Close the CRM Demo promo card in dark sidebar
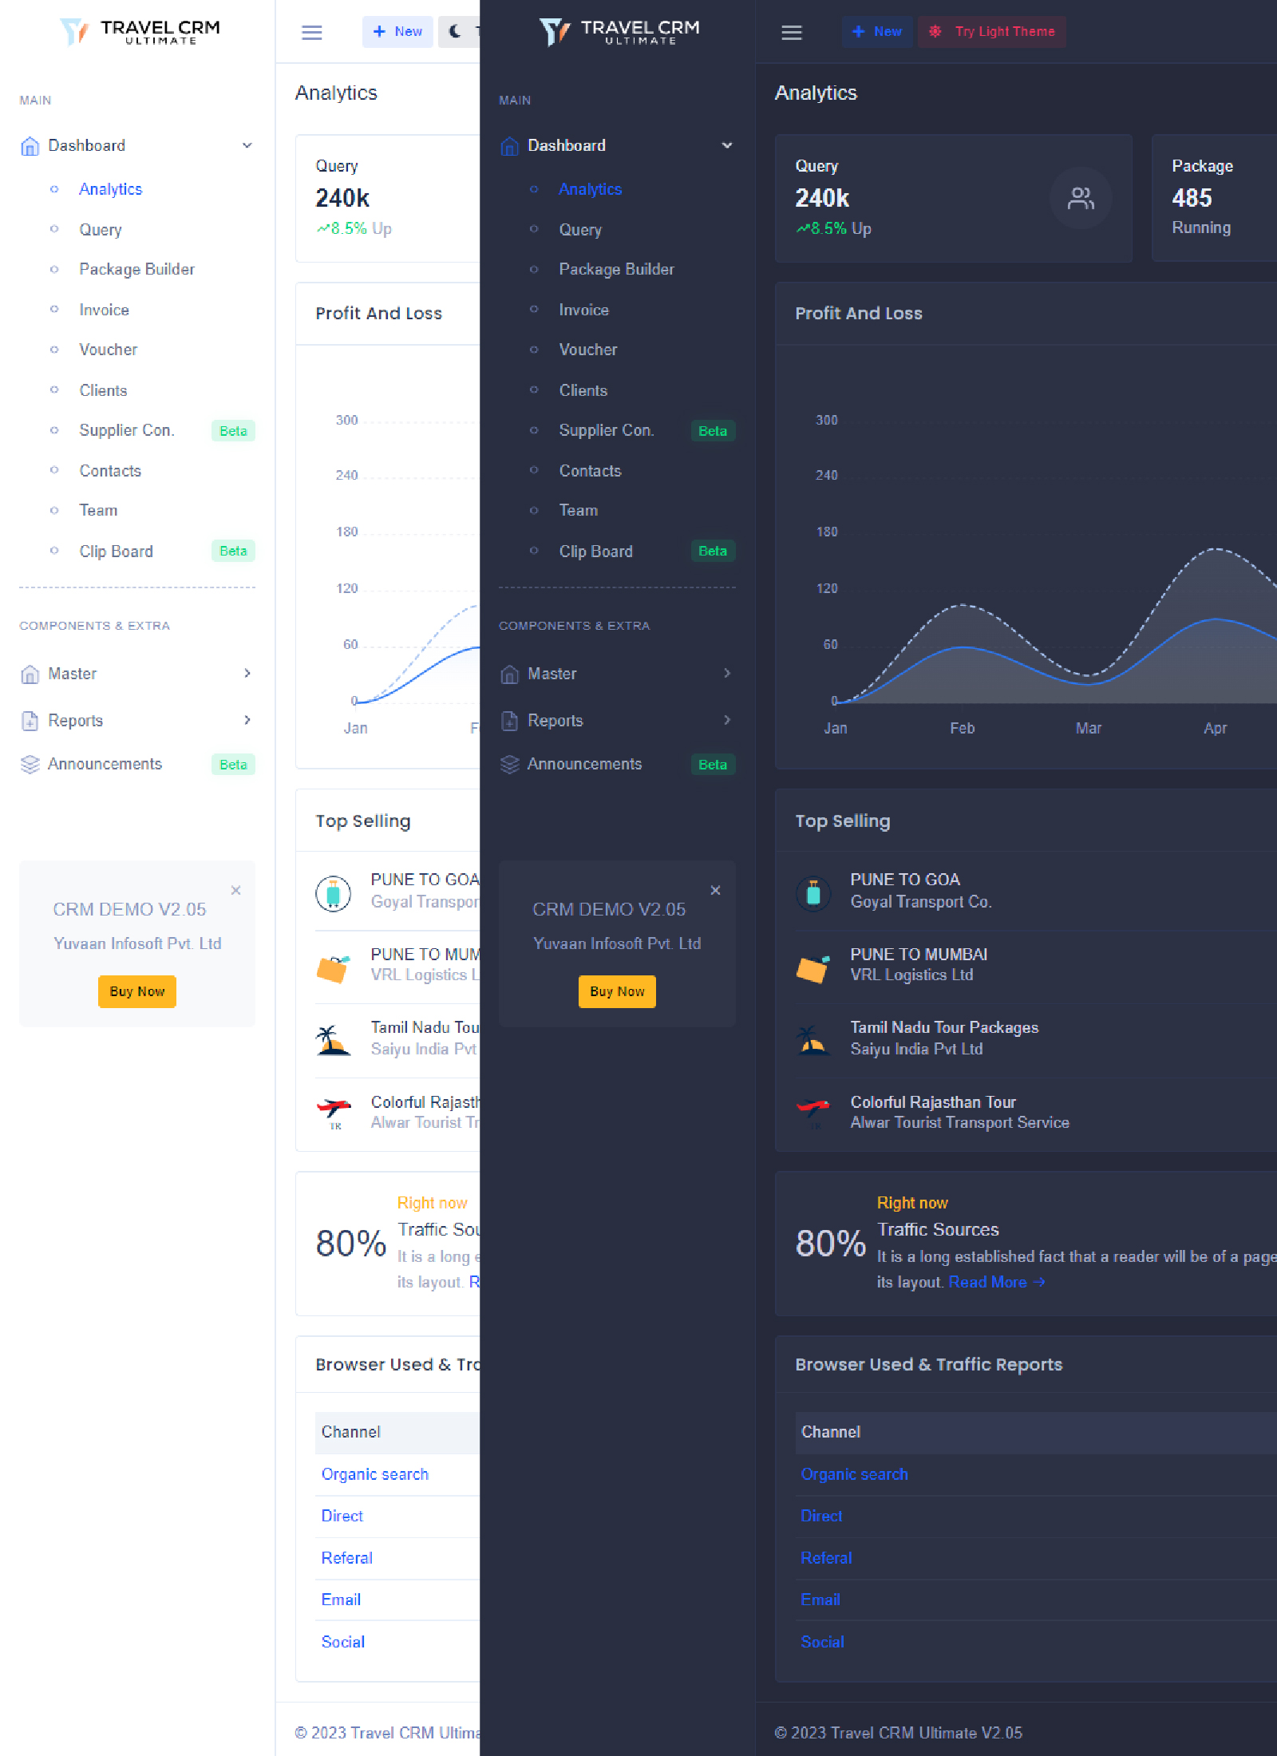Screen dimensions: 1277x1756 [715, 890]
